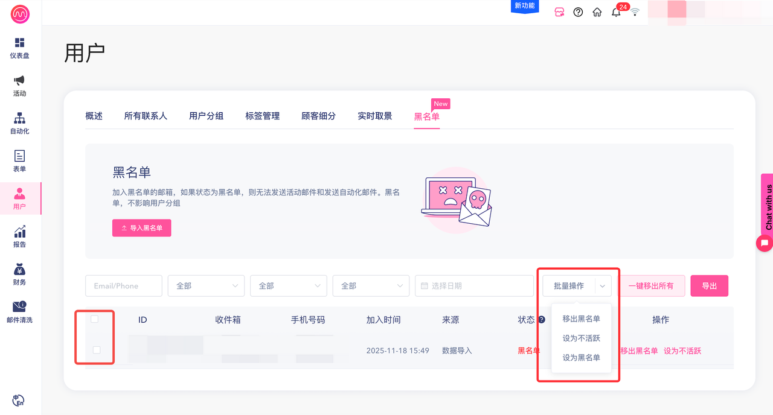Click the help question mark icon in header
773x415 pixels.
[x=578, y=12]
